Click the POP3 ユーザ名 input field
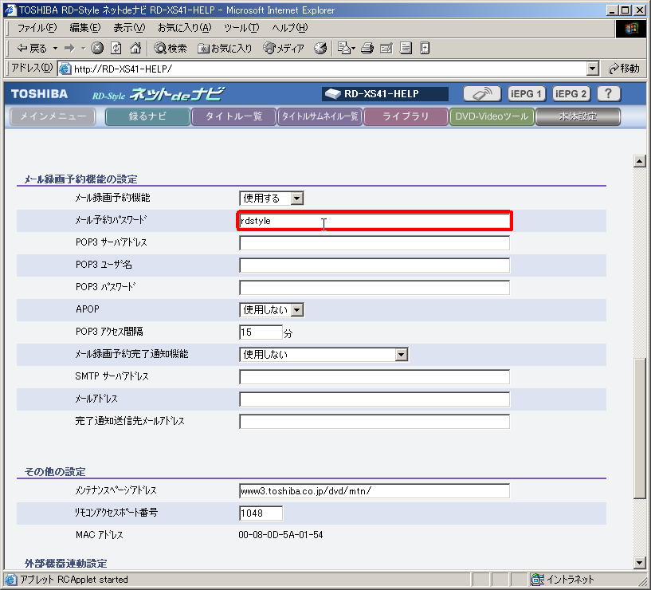 pos(375,265)
